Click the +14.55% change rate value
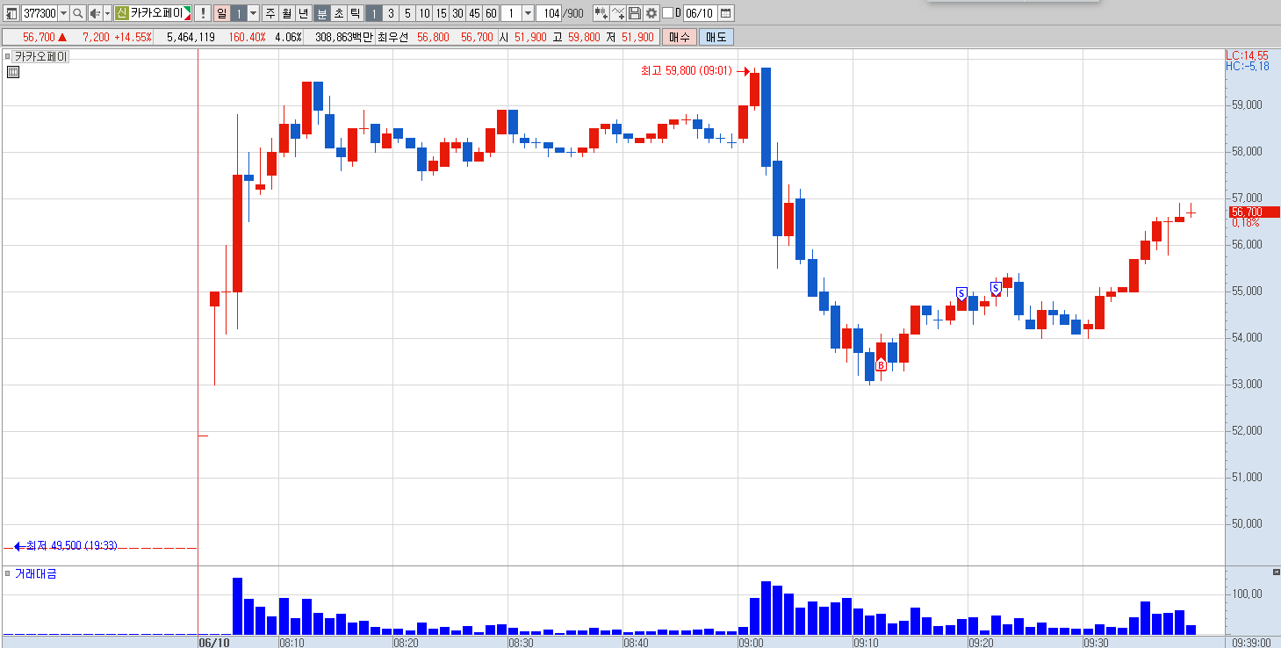The width and height of the screenshot is (1281, 648). pyautogui.click(x=133, y=37)
